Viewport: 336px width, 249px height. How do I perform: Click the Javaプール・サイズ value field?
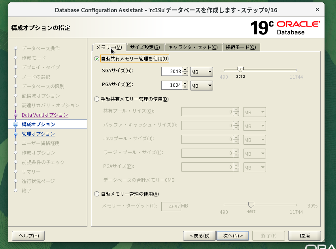tap(207, 140)
